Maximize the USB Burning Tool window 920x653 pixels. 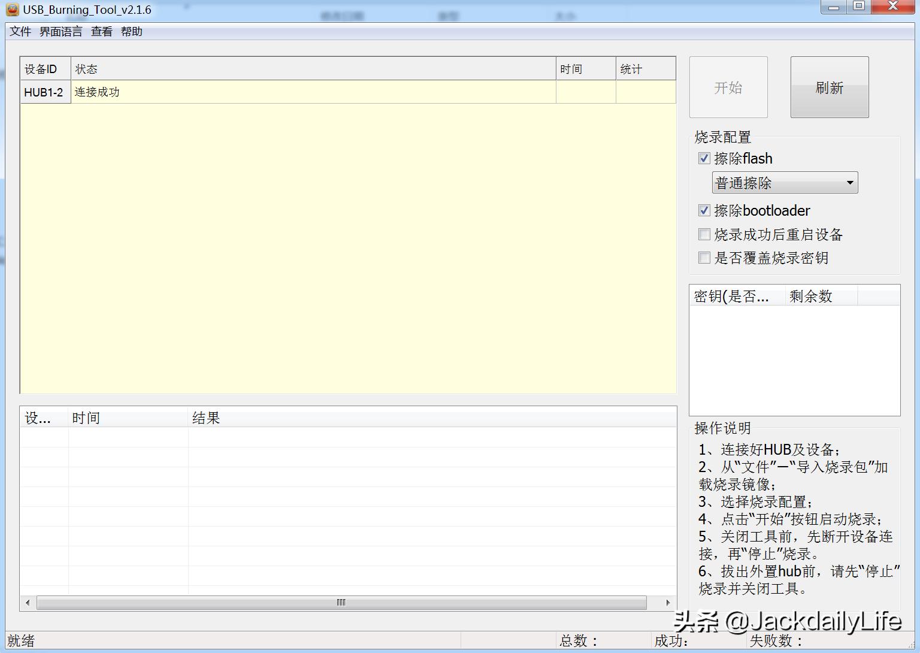pyautogui.click(x=859, y=7)
